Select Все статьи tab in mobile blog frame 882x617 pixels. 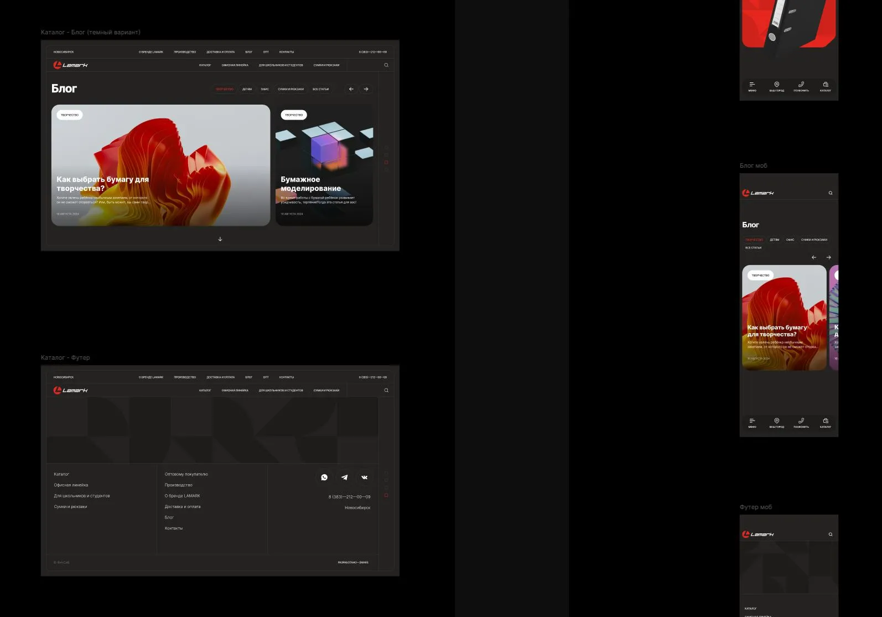(x=753, y=248)
